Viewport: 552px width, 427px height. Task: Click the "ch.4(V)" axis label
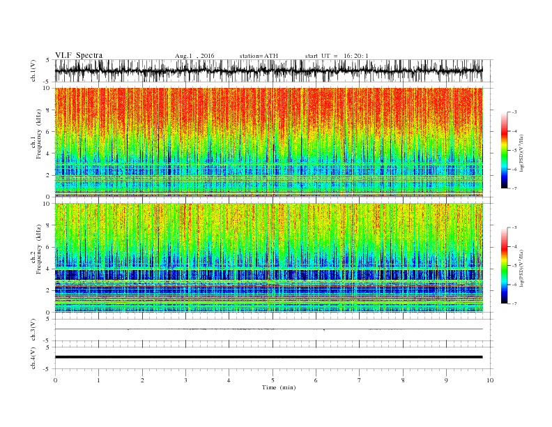33,358
